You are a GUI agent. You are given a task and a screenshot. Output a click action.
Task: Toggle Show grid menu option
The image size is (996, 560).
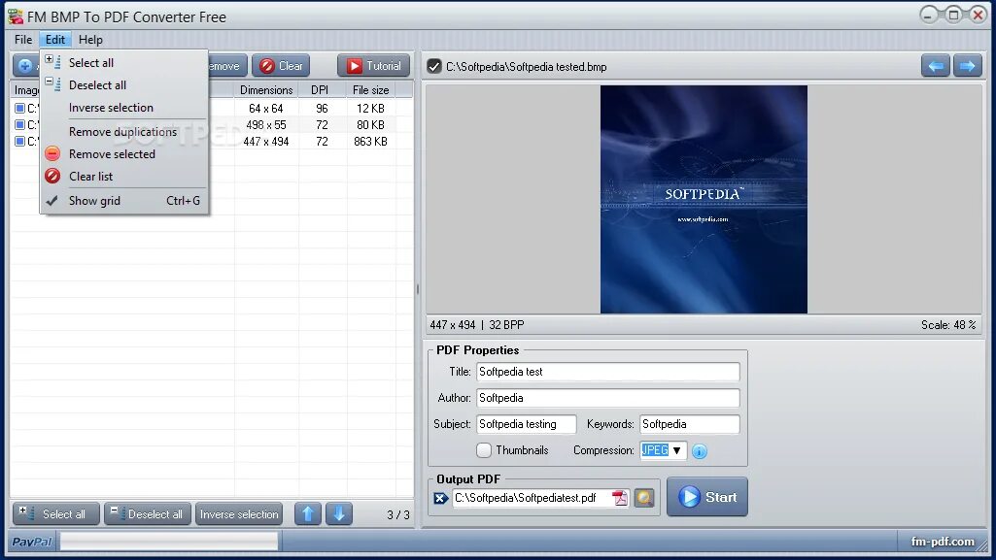pos(123,200)
